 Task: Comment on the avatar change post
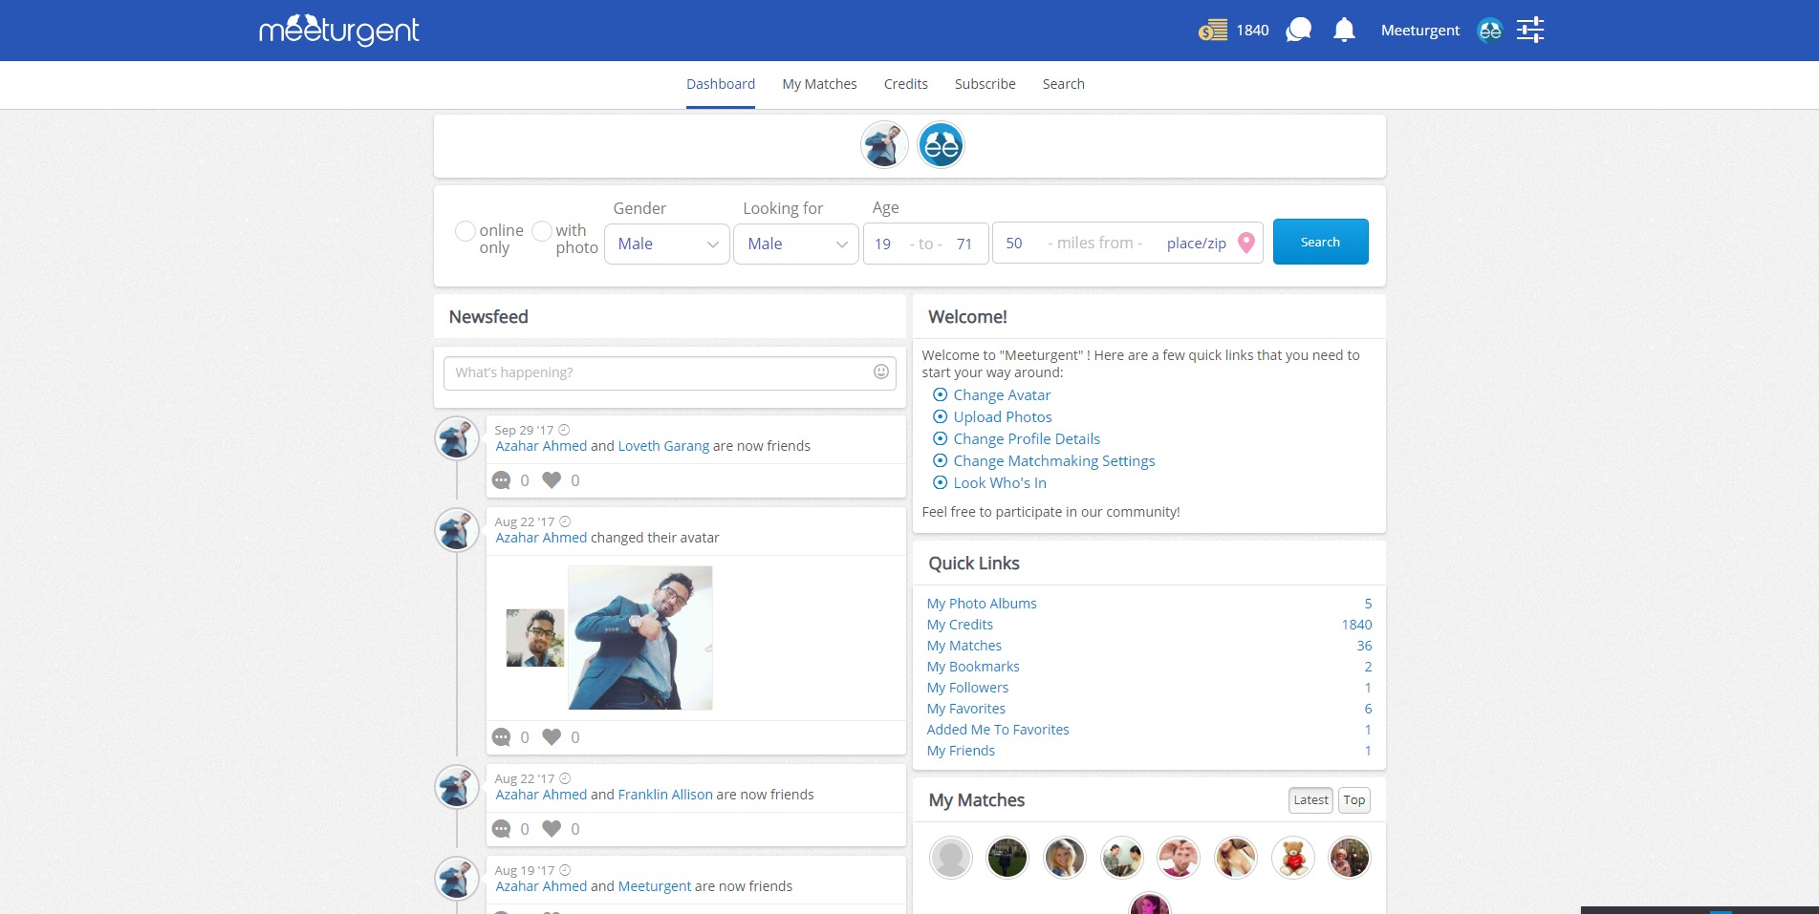[x=502, y=737]
